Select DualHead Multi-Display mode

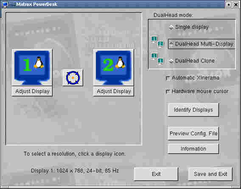click(202, 44)
